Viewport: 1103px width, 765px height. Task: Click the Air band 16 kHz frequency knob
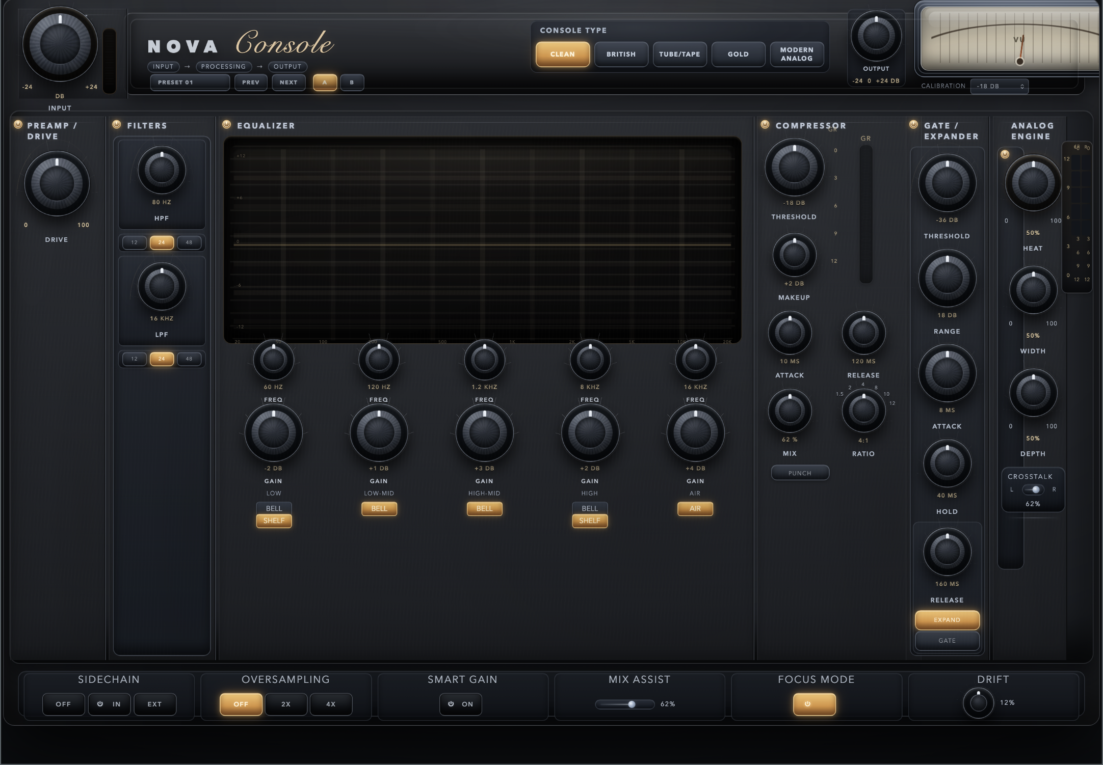pos(695,360)
